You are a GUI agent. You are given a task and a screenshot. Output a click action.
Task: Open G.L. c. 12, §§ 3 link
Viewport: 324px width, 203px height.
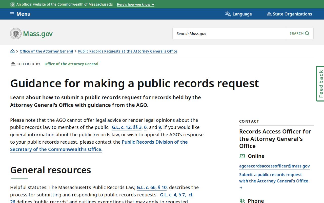click(x=127, y=127)
